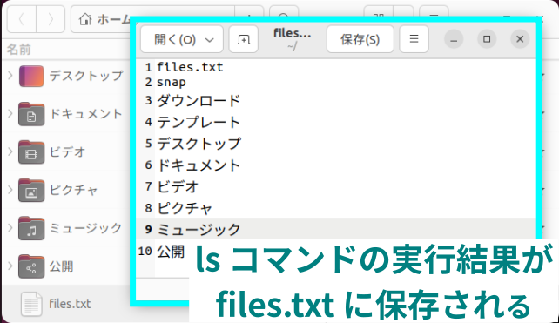The width and height of the screenshot is (559, 323).
Task: Place cursor on line 3 ダウンロード
Action: (199, 101)
